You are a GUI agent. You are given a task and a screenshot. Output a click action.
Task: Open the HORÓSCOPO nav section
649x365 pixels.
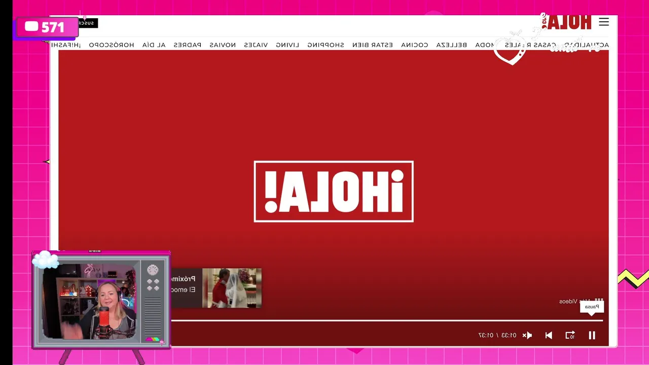coord(112,45)
